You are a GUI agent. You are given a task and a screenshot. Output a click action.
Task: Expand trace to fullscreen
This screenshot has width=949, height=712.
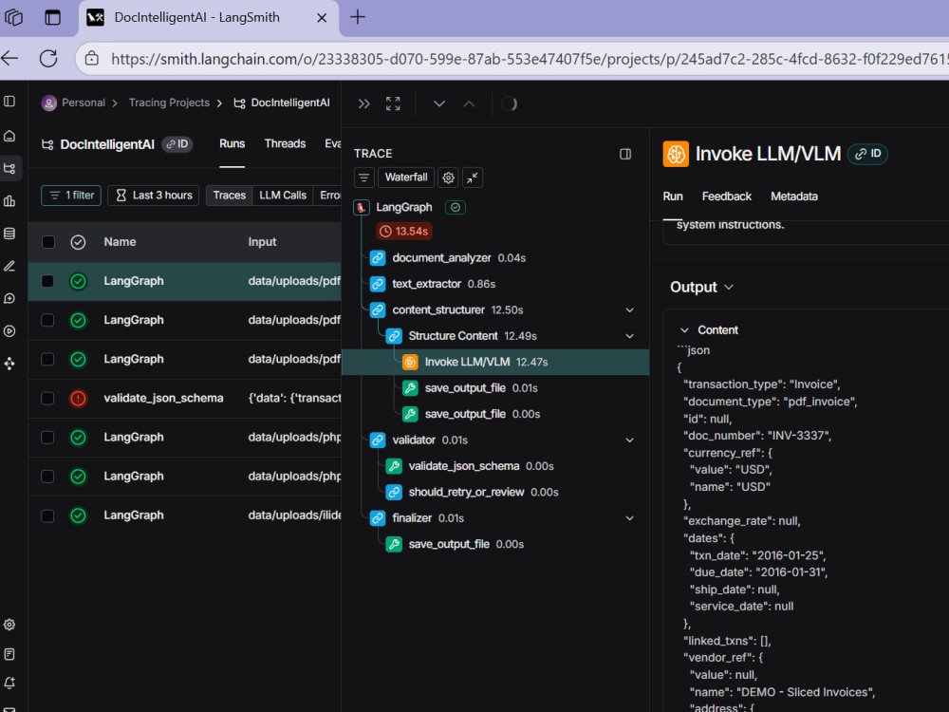click(394, 104)
